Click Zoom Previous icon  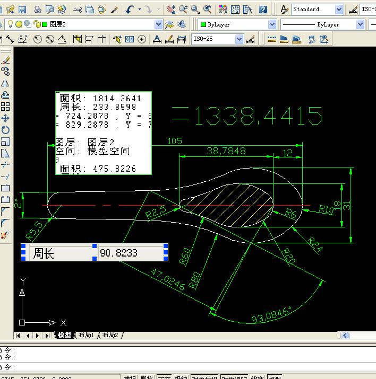(207, 10)
